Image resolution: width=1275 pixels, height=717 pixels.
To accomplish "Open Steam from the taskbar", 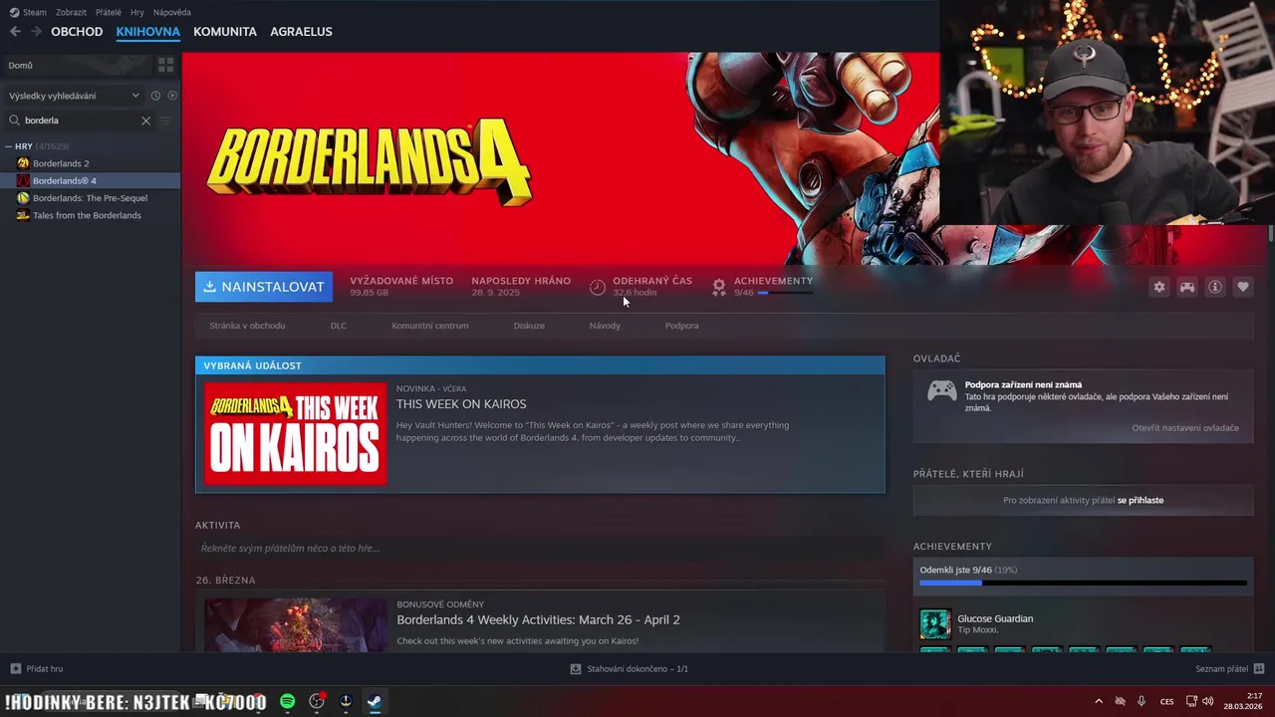I will point(374,701).
